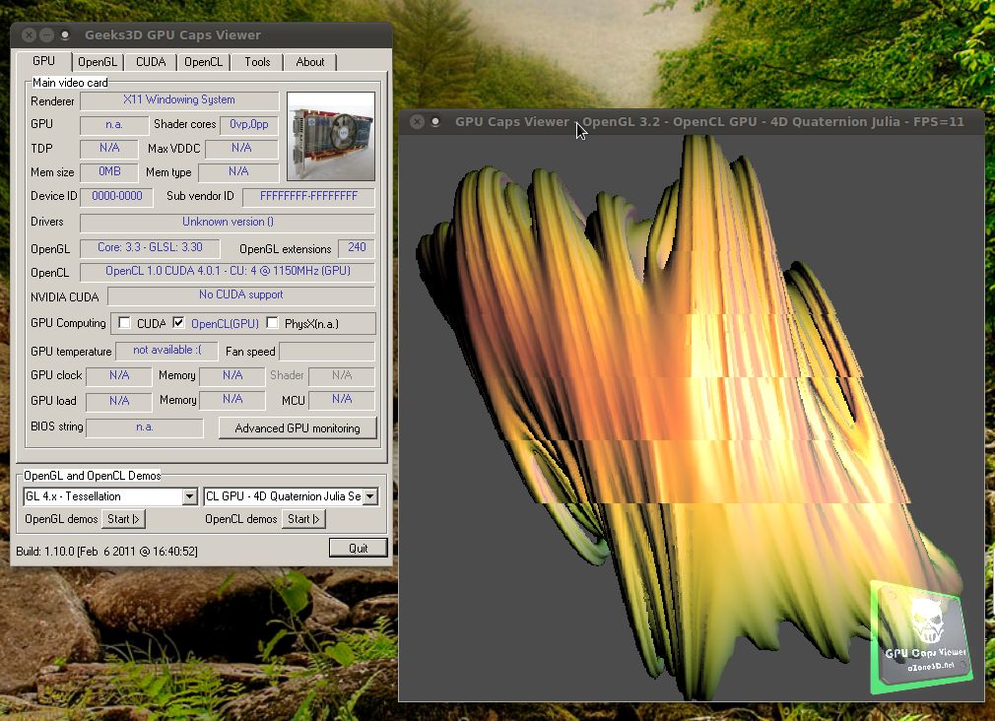
Task: Select the GPU tab
Action: [43, 61]
